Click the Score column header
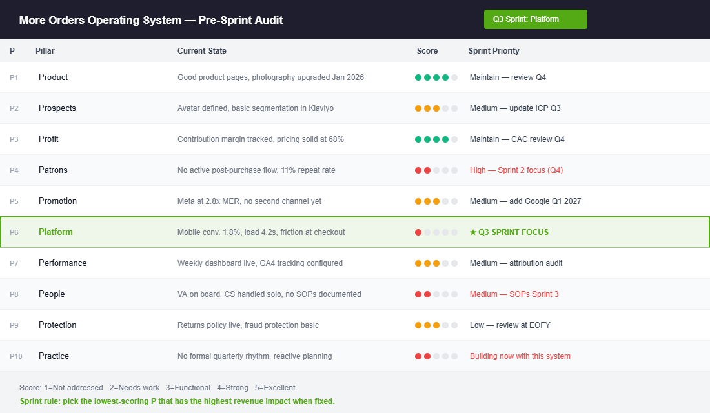710x413 pixels. pyautogui.click(x=427, y=51)
